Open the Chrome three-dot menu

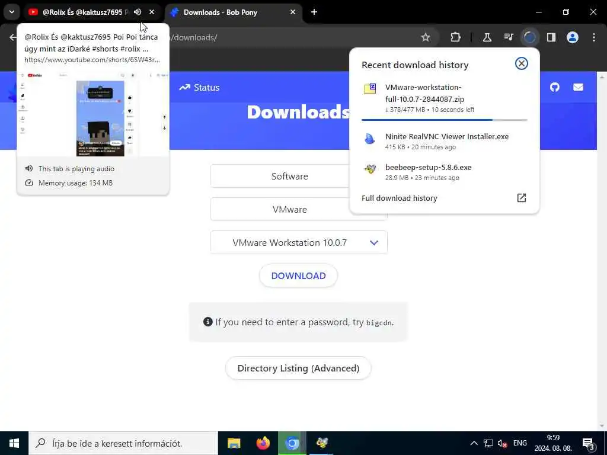coord(594,37)
